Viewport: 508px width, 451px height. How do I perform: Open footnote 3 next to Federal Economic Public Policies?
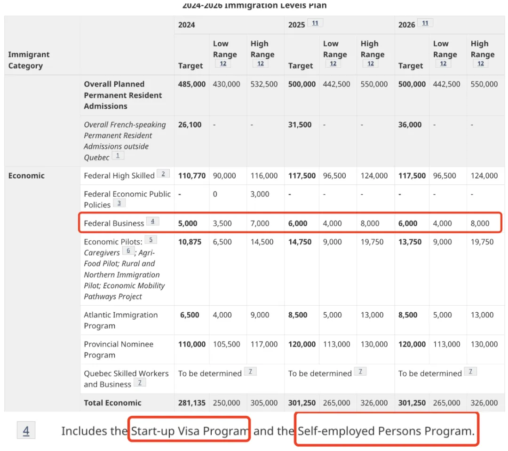pyautogui.click(x=119, y=203)
